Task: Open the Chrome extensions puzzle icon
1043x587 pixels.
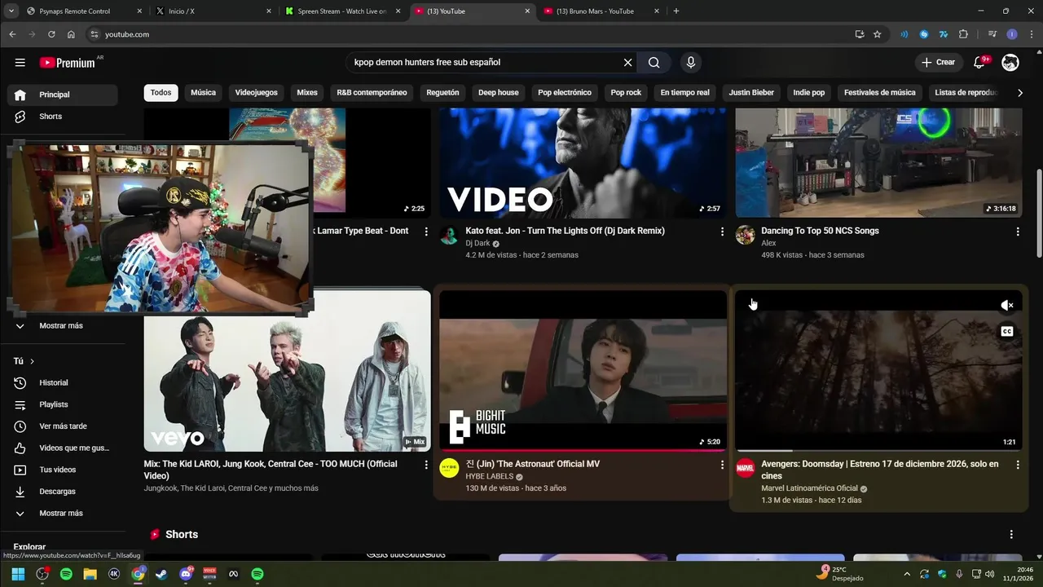Action: pos(963,34)
